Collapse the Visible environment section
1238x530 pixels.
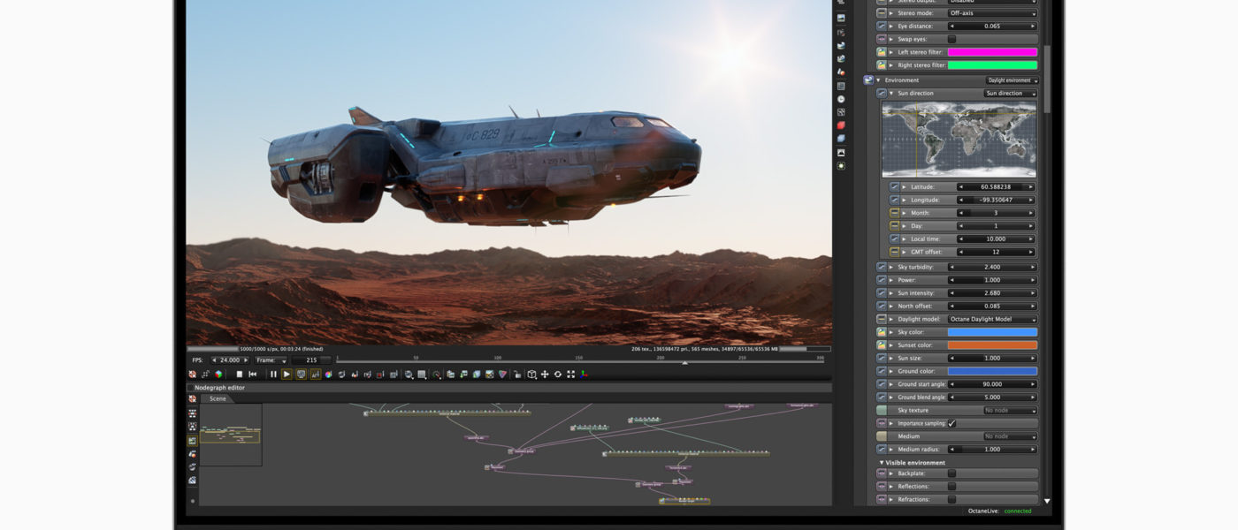click(882, 463)
